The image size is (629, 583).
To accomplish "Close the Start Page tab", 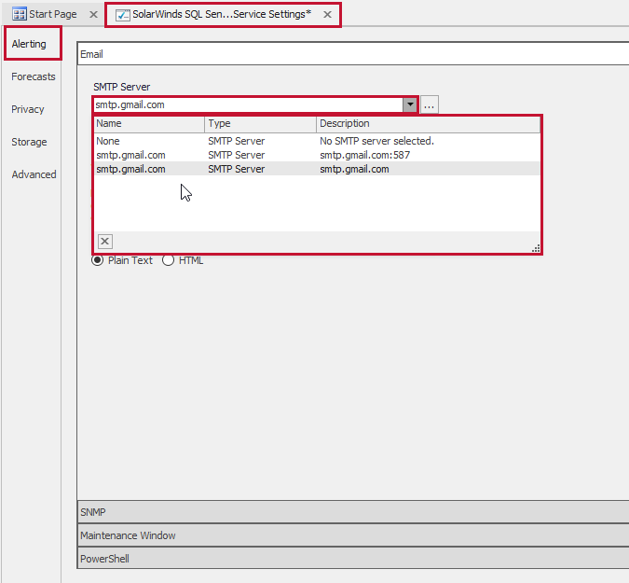I will [x=93, y=14].
